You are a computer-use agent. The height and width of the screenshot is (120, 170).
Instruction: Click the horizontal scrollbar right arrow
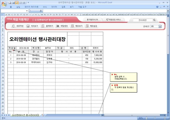click(164, 115)
